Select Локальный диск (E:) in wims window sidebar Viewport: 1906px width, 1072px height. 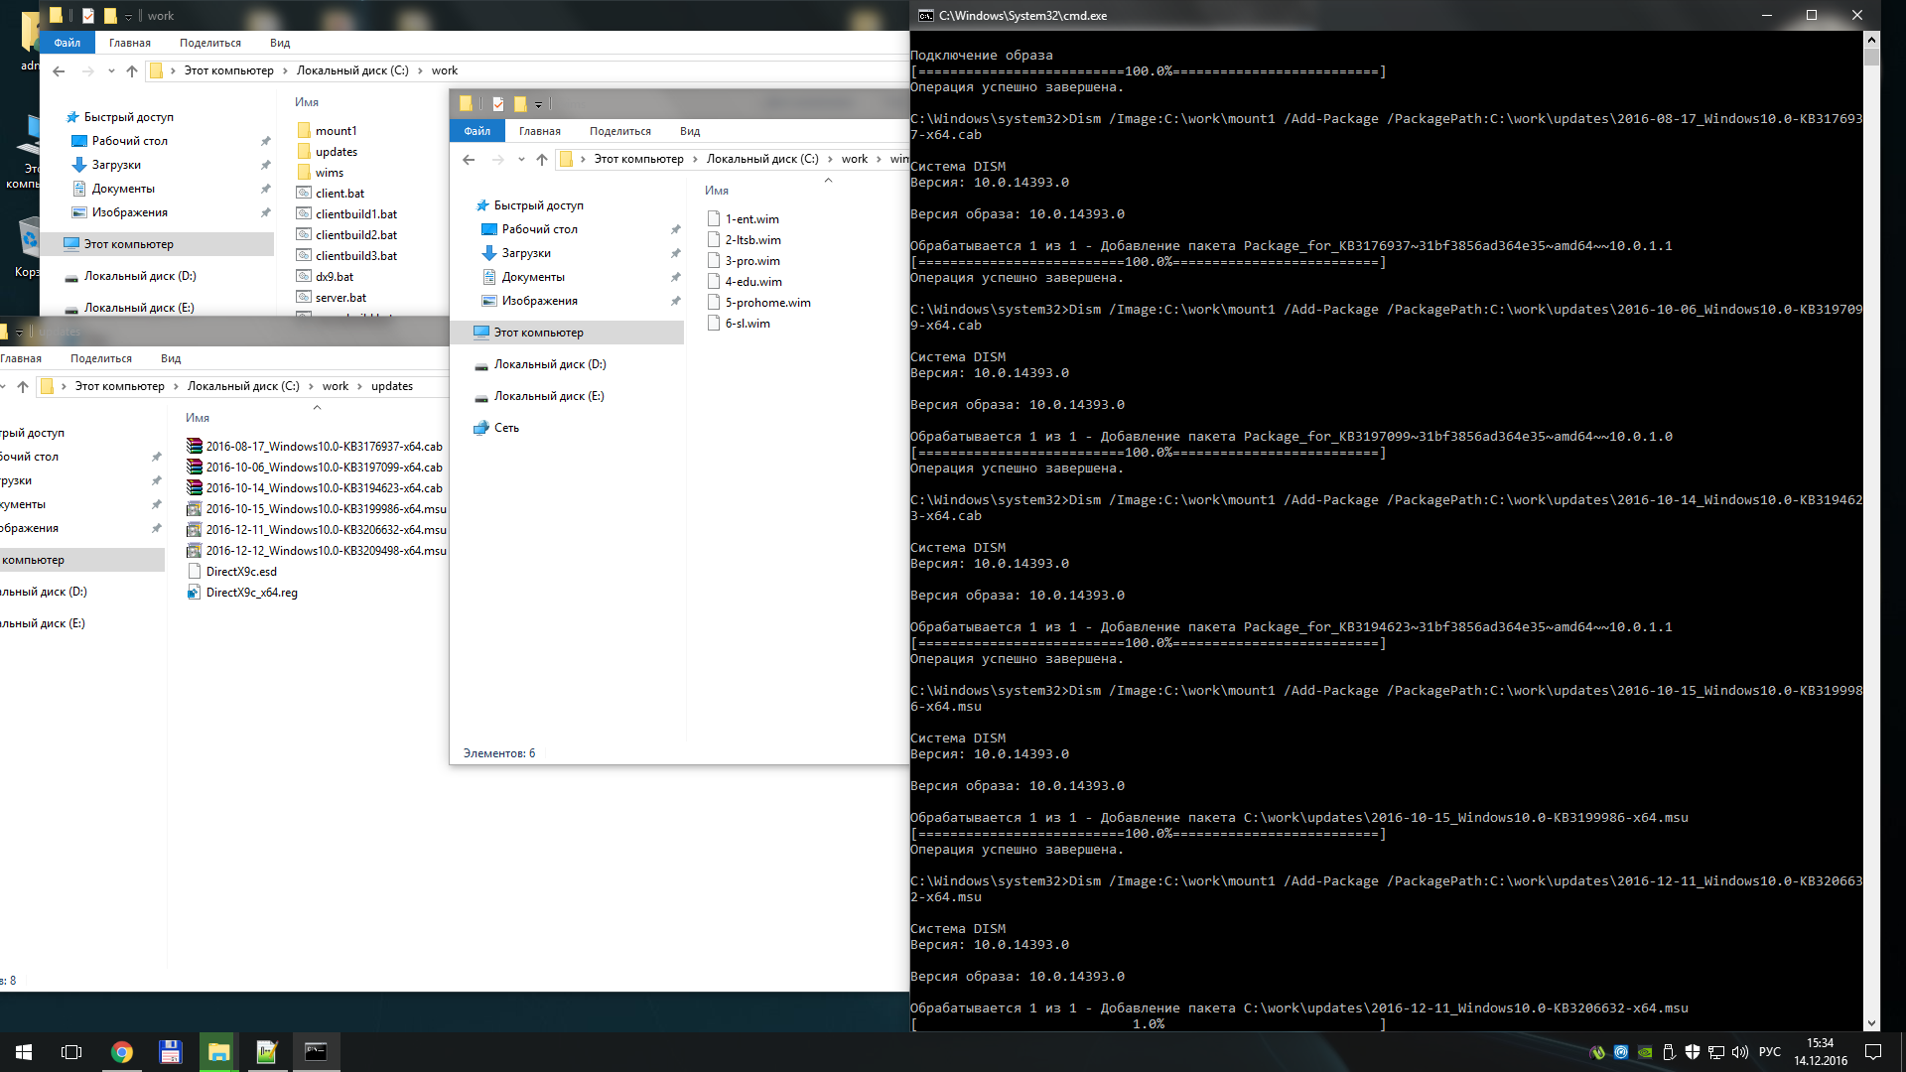tap(539, 396)
